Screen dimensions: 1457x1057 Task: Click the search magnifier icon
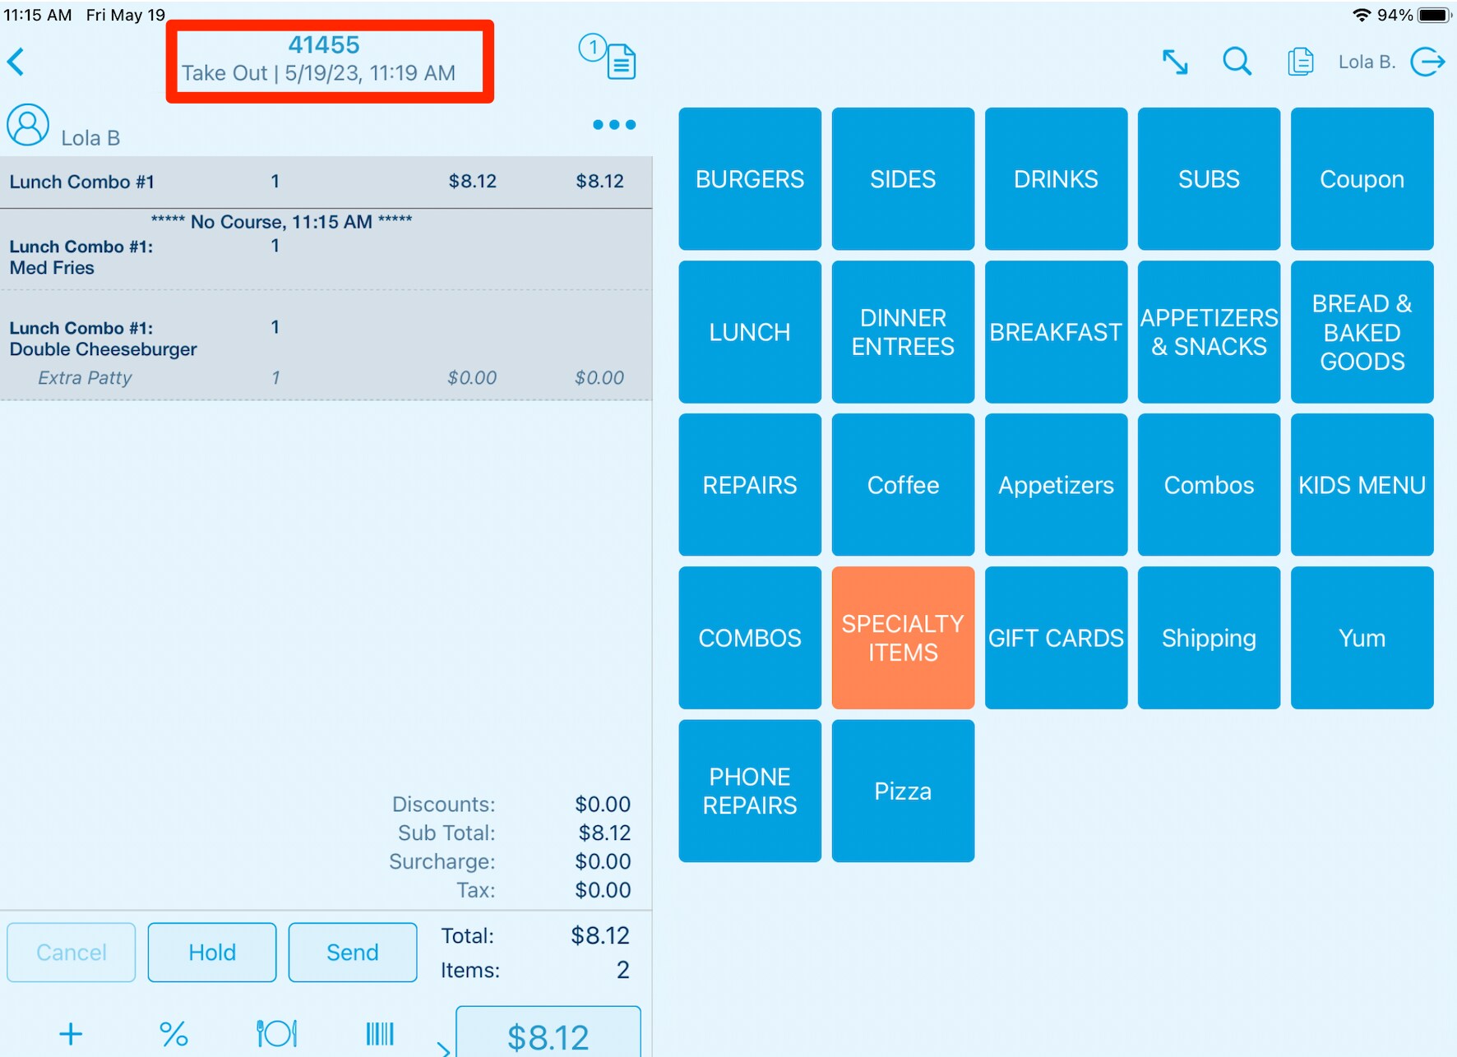pyautogui.click(x=1236, y=62)
